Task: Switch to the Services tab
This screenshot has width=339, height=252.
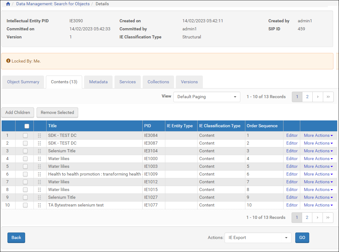Action: (x=127, y=82)
